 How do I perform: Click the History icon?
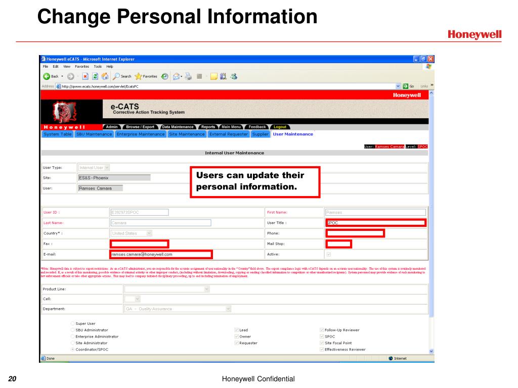pos(164,77)
